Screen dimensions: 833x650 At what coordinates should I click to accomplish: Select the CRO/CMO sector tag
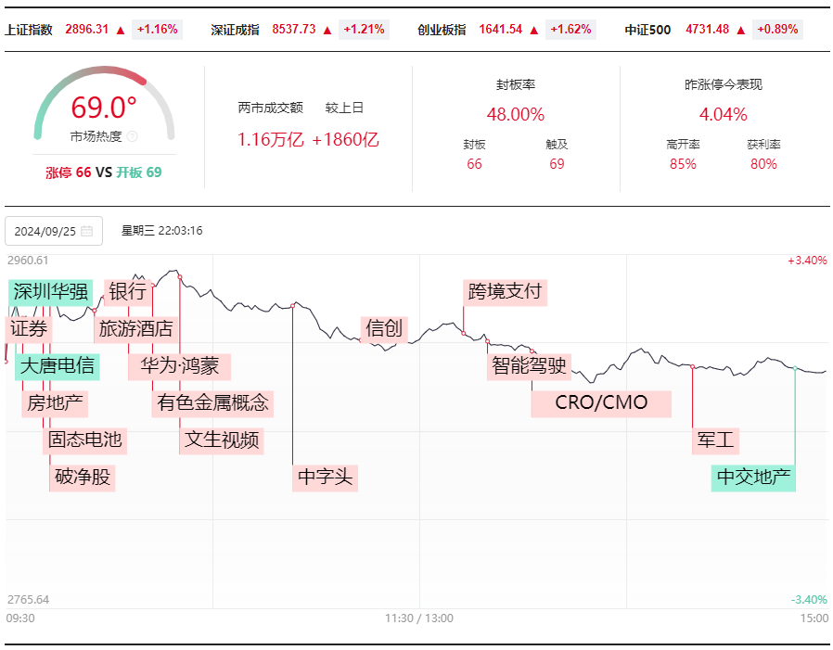pyautogui.click(x=601, y=403)
